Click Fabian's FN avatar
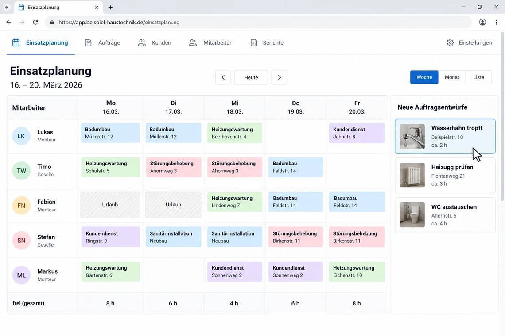This screenshot has width=505, height=336. click(21, 206)
